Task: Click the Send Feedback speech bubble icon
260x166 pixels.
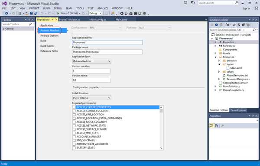Action: pos(185,3)
